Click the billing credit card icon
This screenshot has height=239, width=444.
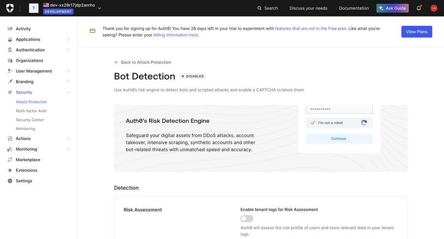(x=92, y=31)
